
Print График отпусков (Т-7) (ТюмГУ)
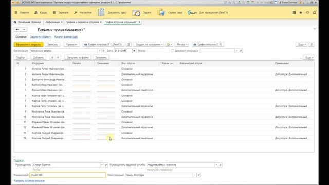coord(103,45)
